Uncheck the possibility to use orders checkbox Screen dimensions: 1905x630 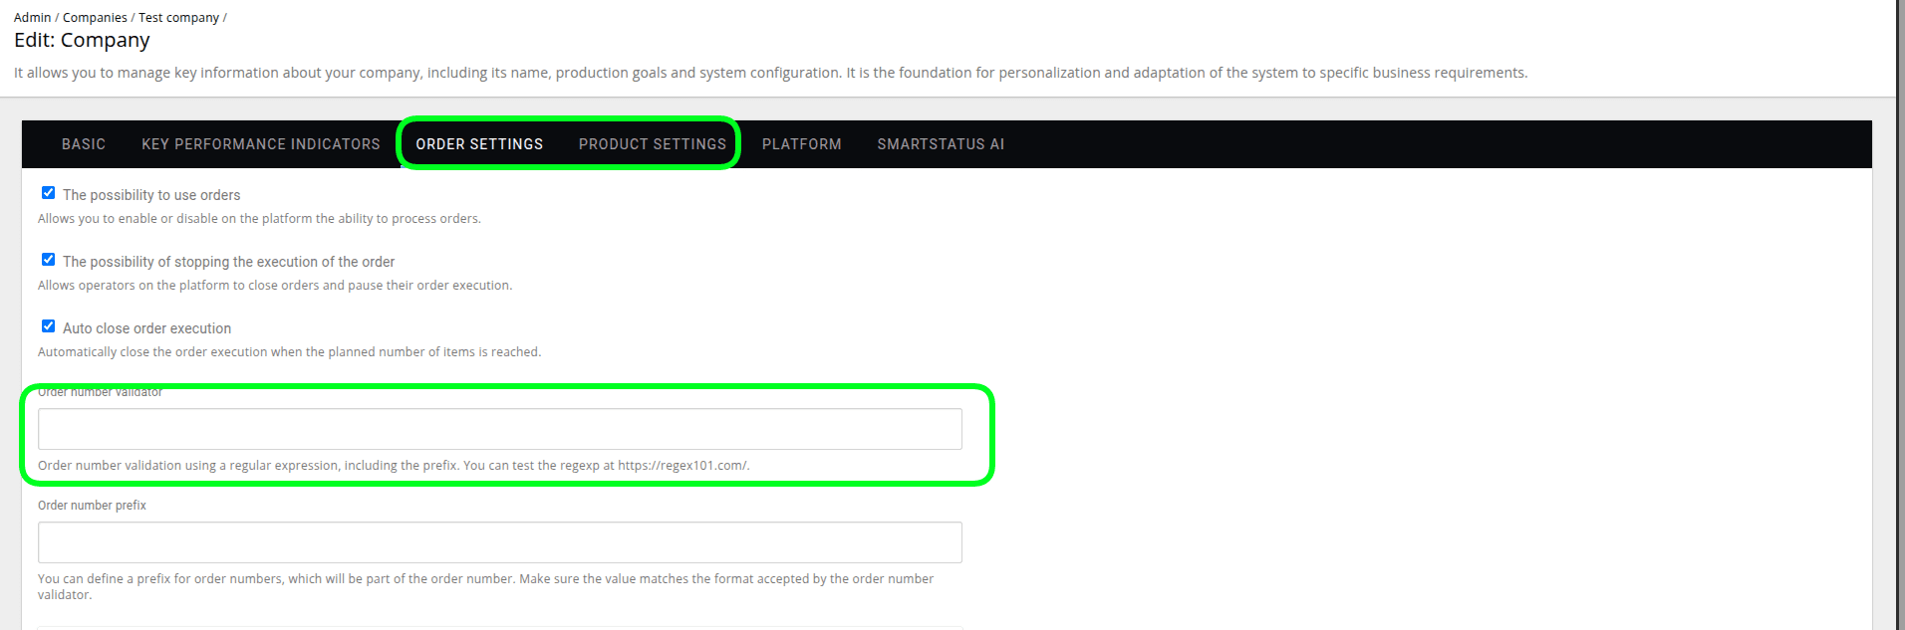tap(48, 193)
